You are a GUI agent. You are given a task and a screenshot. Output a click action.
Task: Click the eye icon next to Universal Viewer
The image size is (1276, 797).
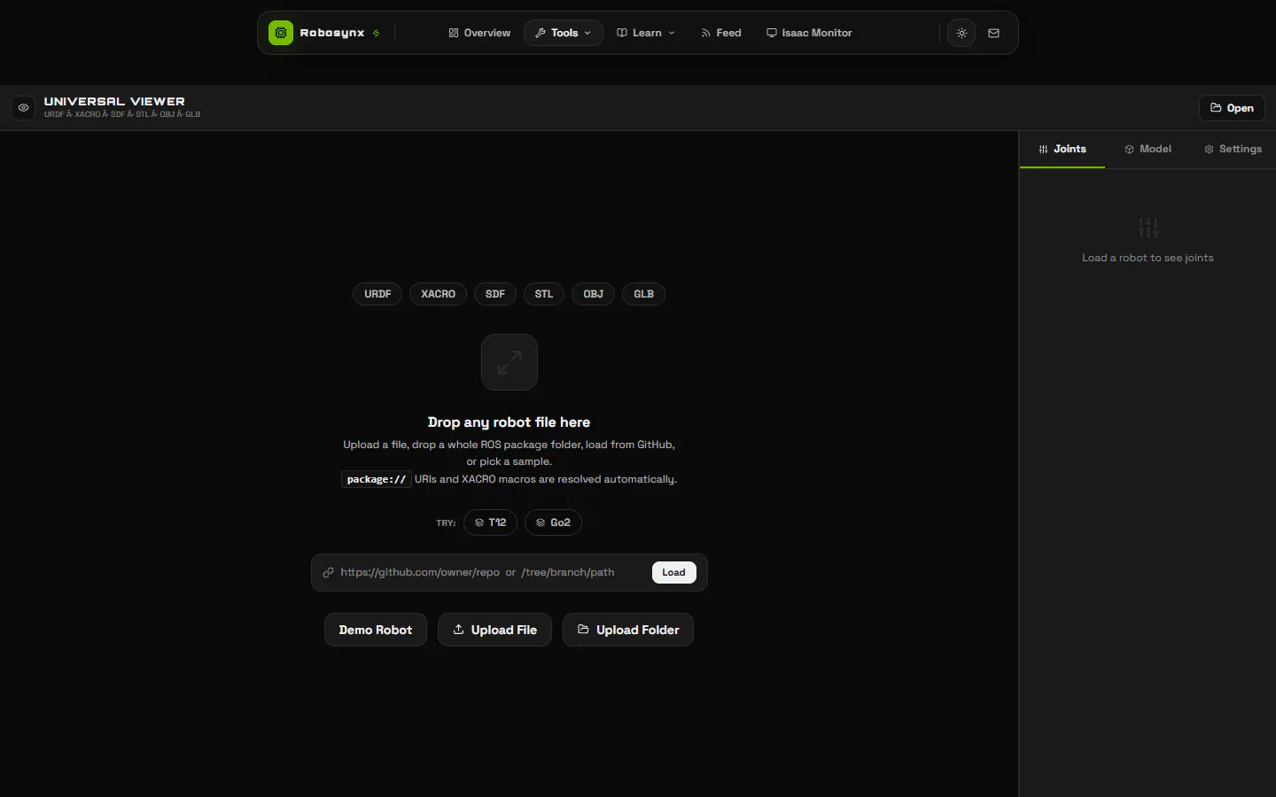click(23, 108)
